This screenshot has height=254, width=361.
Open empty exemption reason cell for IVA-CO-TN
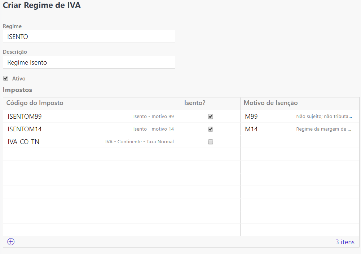pos(299,142)
